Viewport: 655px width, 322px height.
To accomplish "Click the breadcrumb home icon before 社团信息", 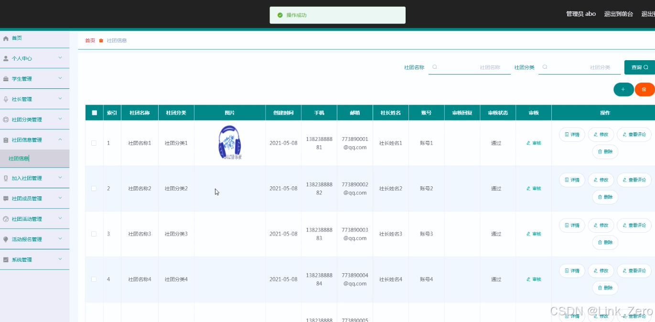I will 101,41.
